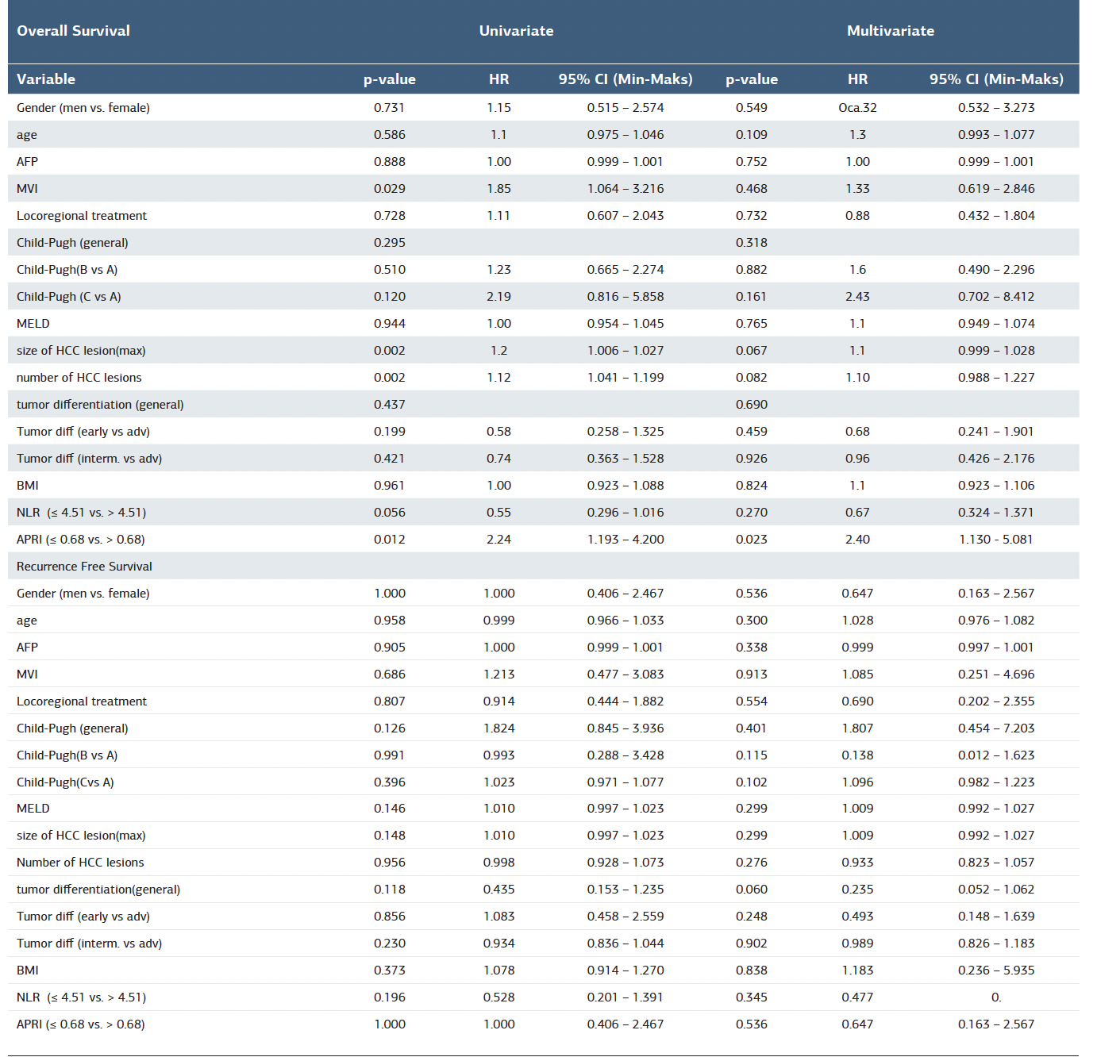Click the Overall Survival table heading

pyautogui.click(x=73, y=31)
